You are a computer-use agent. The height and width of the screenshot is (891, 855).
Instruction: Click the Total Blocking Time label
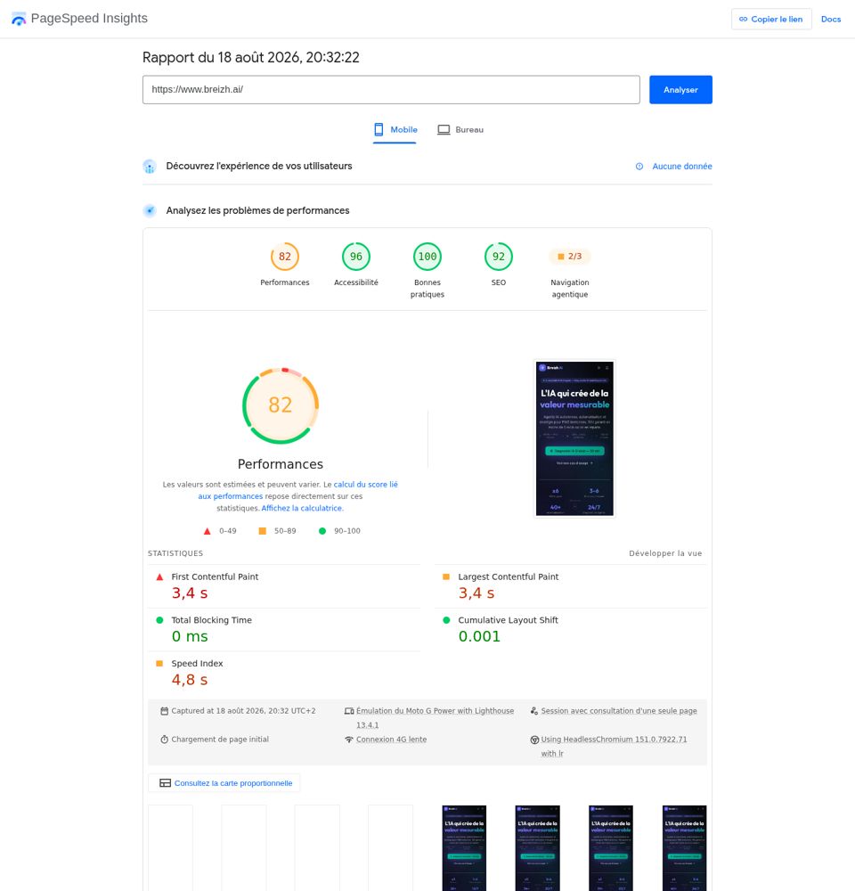[211, 620]
